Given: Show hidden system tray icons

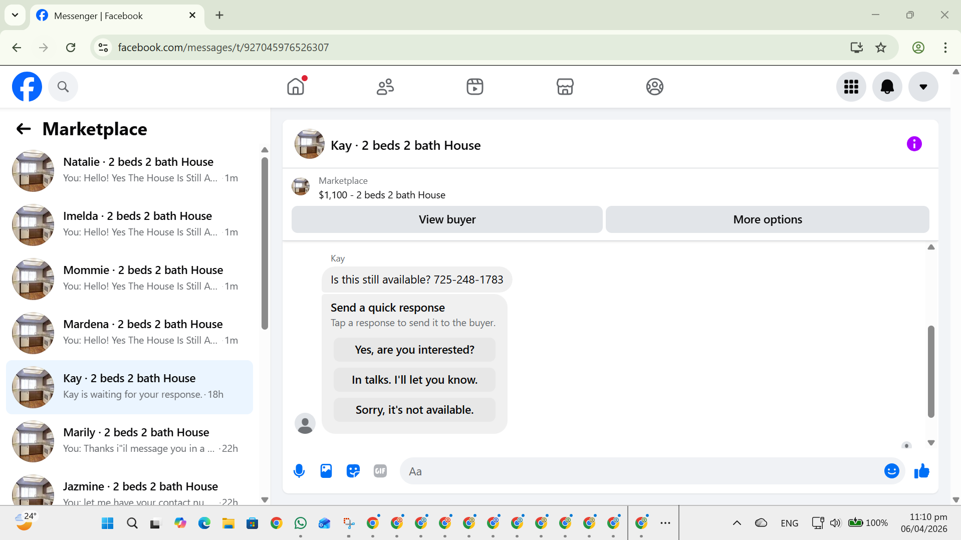Looking at the screenshot, I should click(737, 523).
